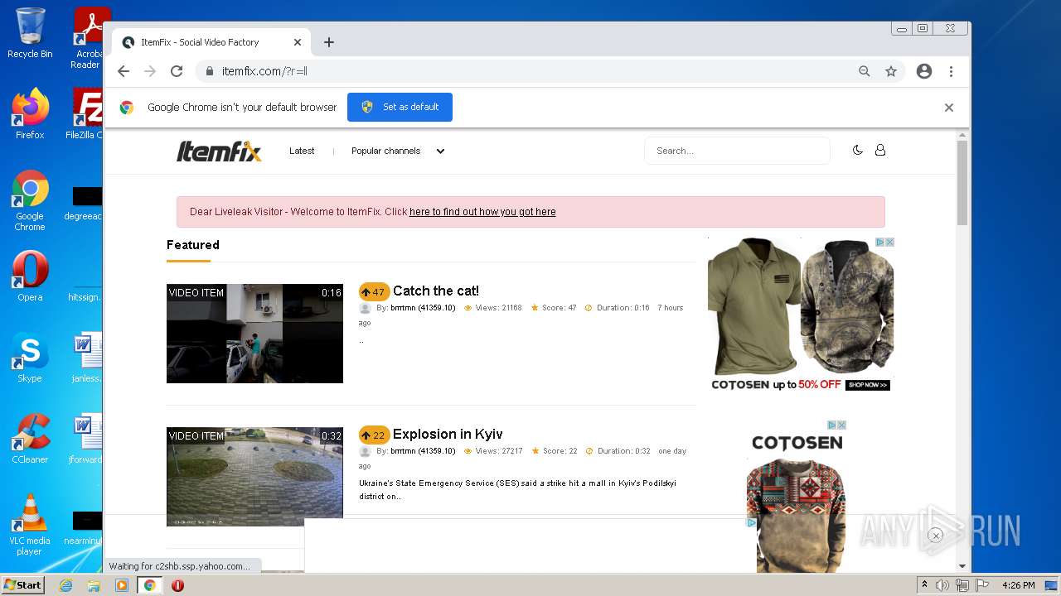Open media player taskbar icon
This screenshot has height=596, width=1061.
(x=122, y=585)
